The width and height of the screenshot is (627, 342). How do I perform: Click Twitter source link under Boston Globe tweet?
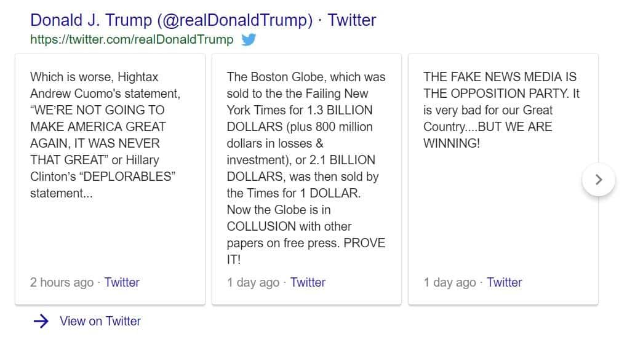pyautogui.click(x=308, y=282)
